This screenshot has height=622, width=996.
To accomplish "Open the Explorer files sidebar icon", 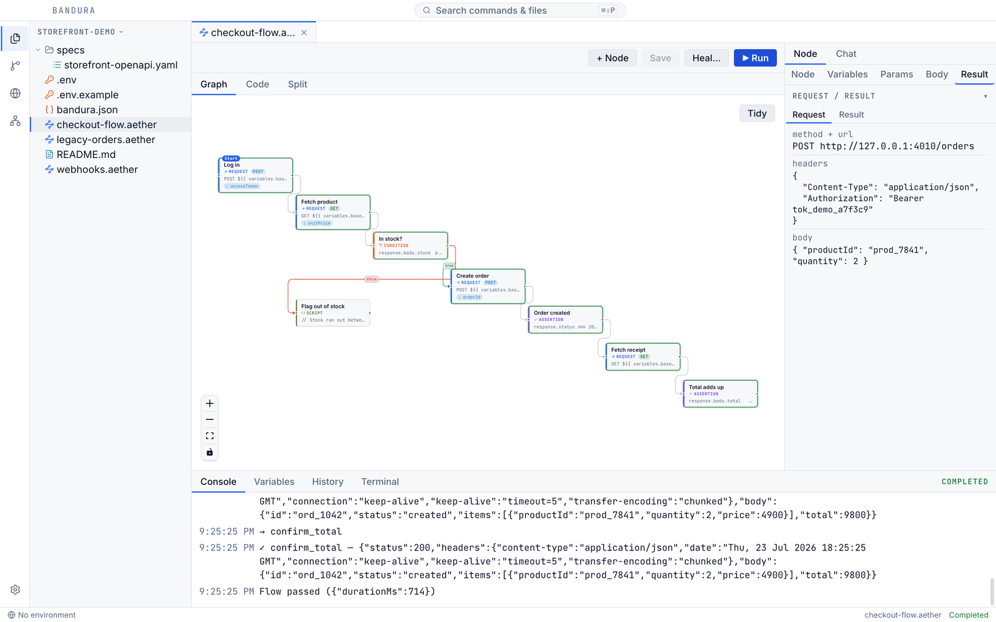I will pos(15,39).
